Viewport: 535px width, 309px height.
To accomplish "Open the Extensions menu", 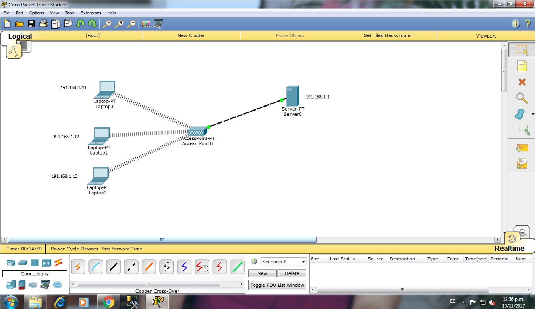I will (91, 13).
